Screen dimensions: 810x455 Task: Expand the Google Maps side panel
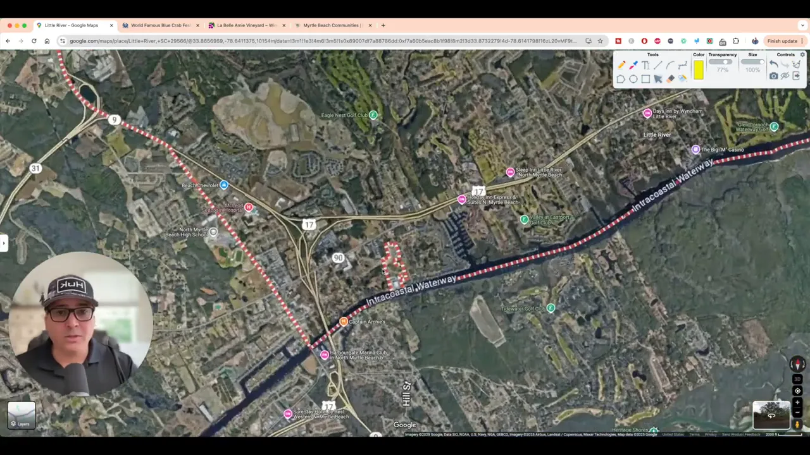pos(4,243)
